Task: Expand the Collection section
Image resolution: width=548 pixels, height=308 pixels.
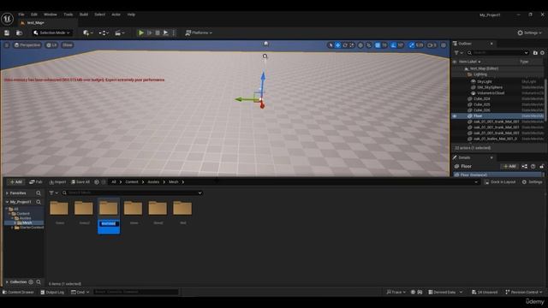Action: click(x=8, y=282)
